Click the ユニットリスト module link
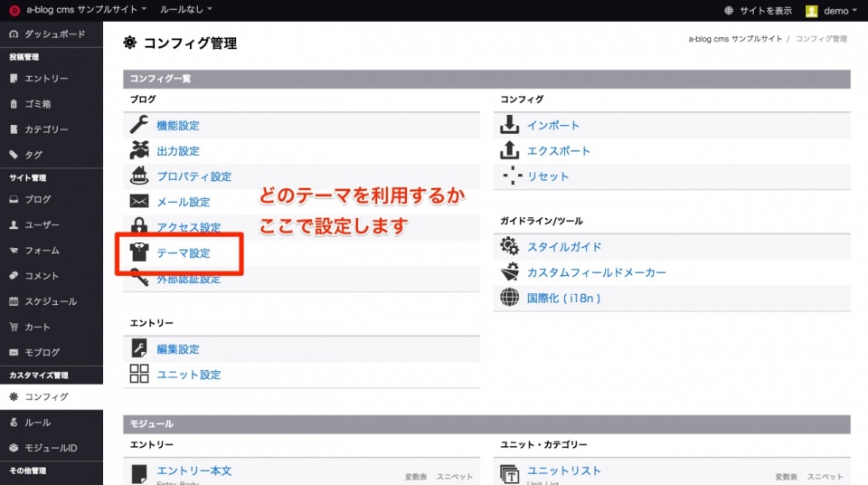The width and height of the screenshot is (868, 485). tap(564, 471)
